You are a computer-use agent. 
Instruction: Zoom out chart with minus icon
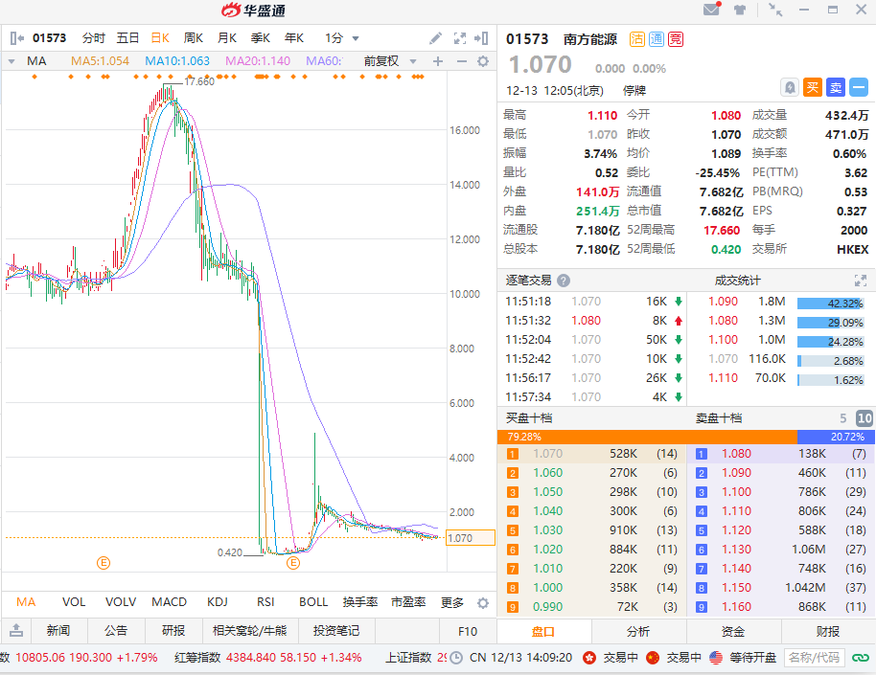coord(460,61)
